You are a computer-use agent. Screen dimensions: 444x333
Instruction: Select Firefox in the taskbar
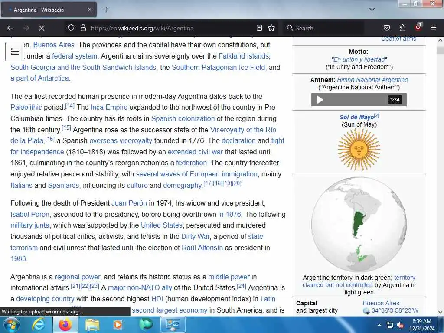(x=65, y=324)
